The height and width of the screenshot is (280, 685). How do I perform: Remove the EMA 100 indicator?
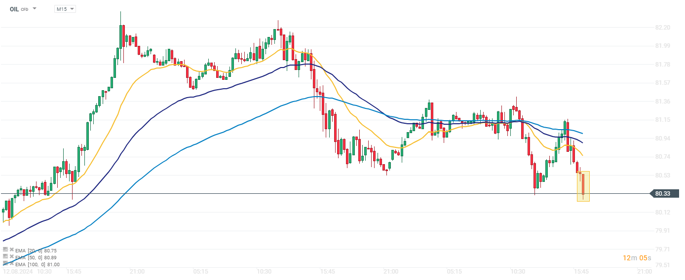11,264
